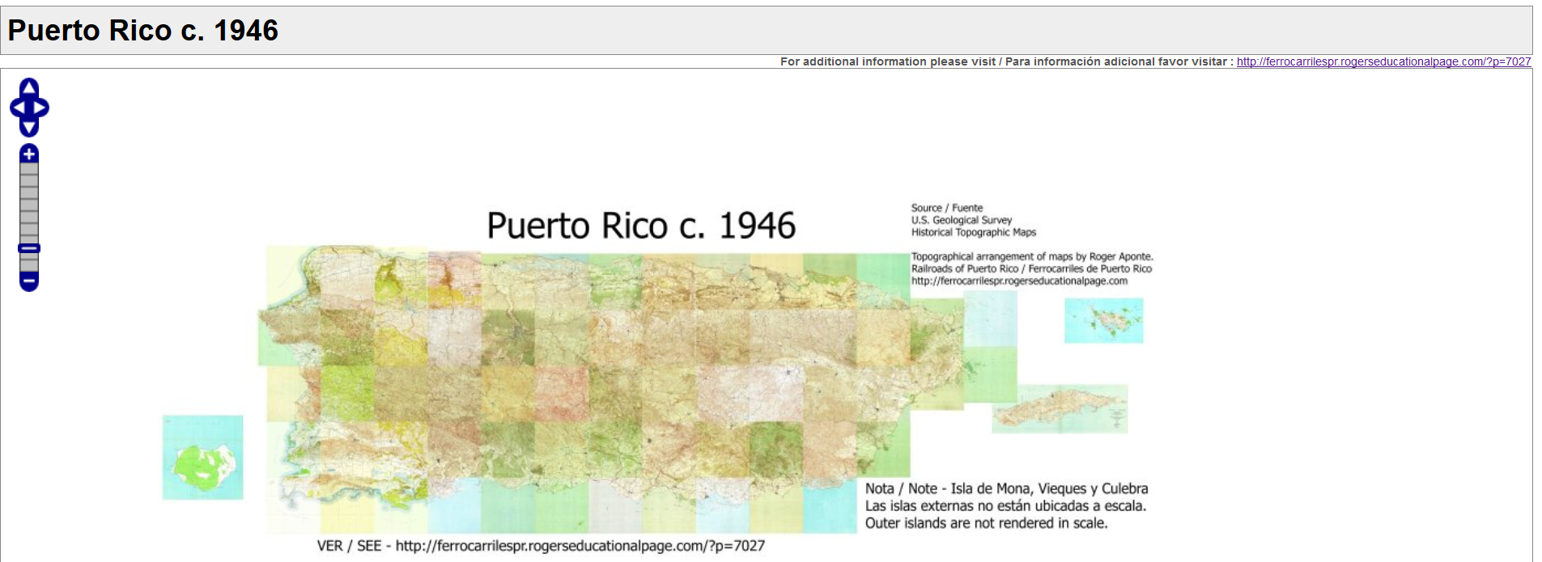Click the "Source / Fuente" label

click(x=947, y=208)
